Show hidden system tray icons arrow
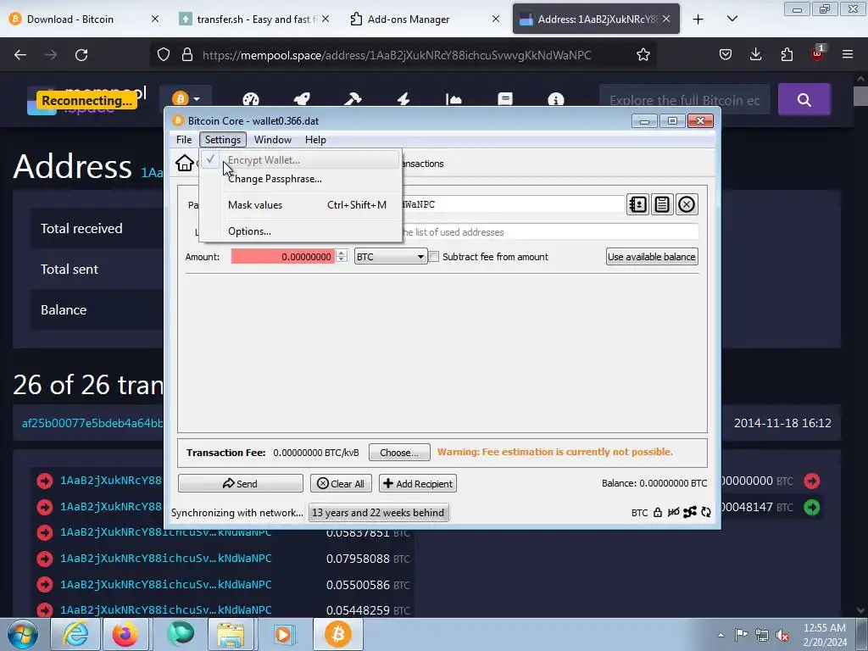 coord(721,635)
